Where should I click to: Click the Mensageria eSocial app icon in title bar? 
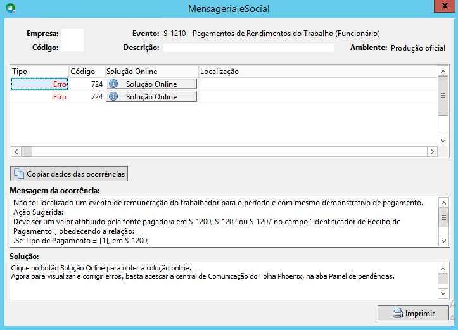point(11,8)
